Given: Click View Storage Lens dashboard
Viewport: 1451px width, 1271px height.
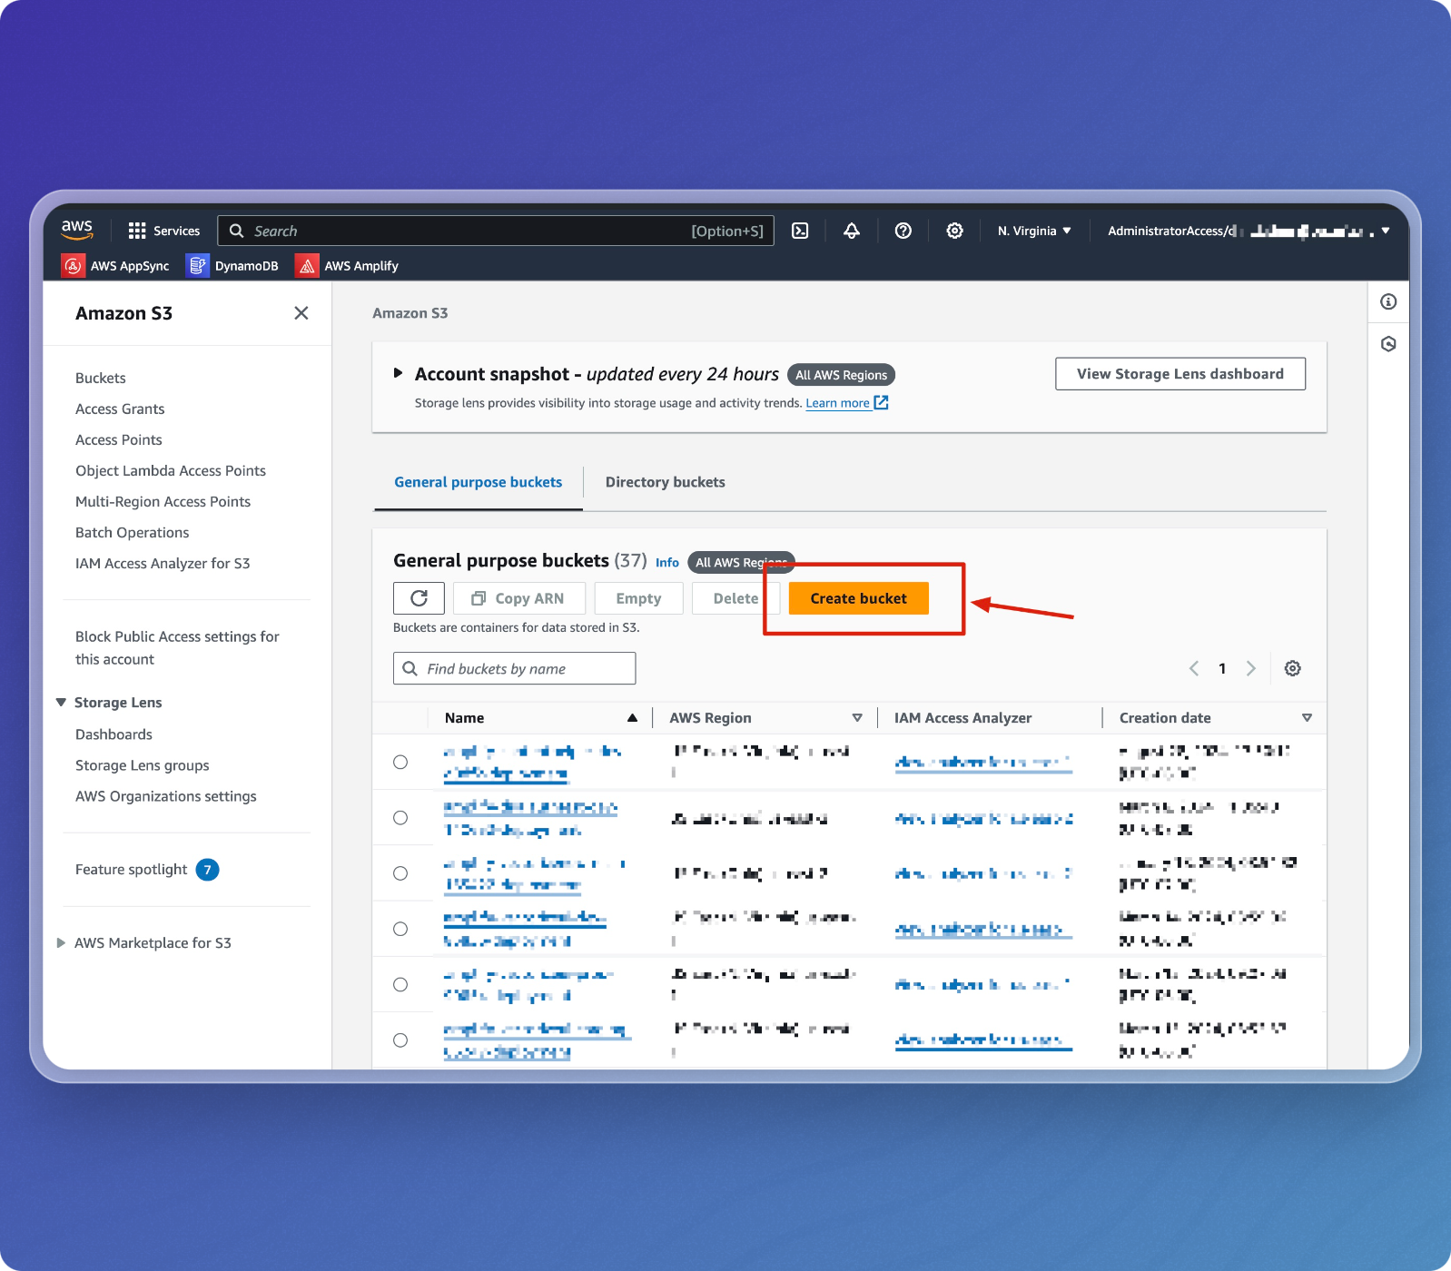Looking at the screenshot, I should 1180,374.
